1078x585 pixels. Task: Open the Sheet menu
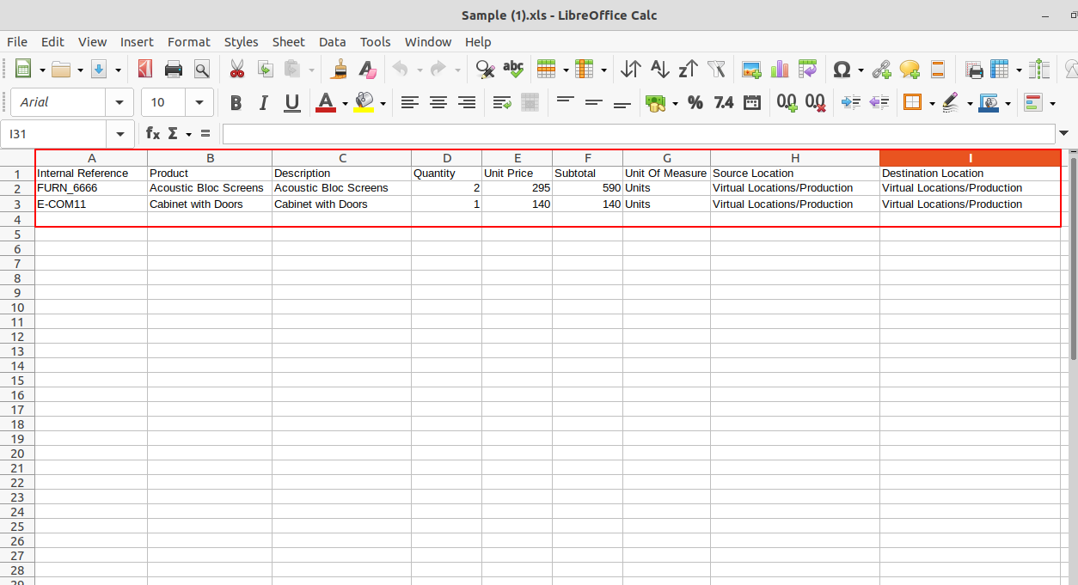point(289,41)
